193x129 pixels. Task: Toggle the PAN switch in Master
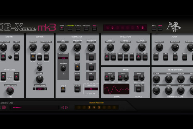pos(17,58)
